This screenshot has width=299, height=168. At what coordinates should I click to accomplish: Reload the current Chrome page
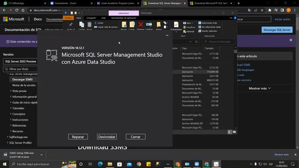(x=17, y=10)
